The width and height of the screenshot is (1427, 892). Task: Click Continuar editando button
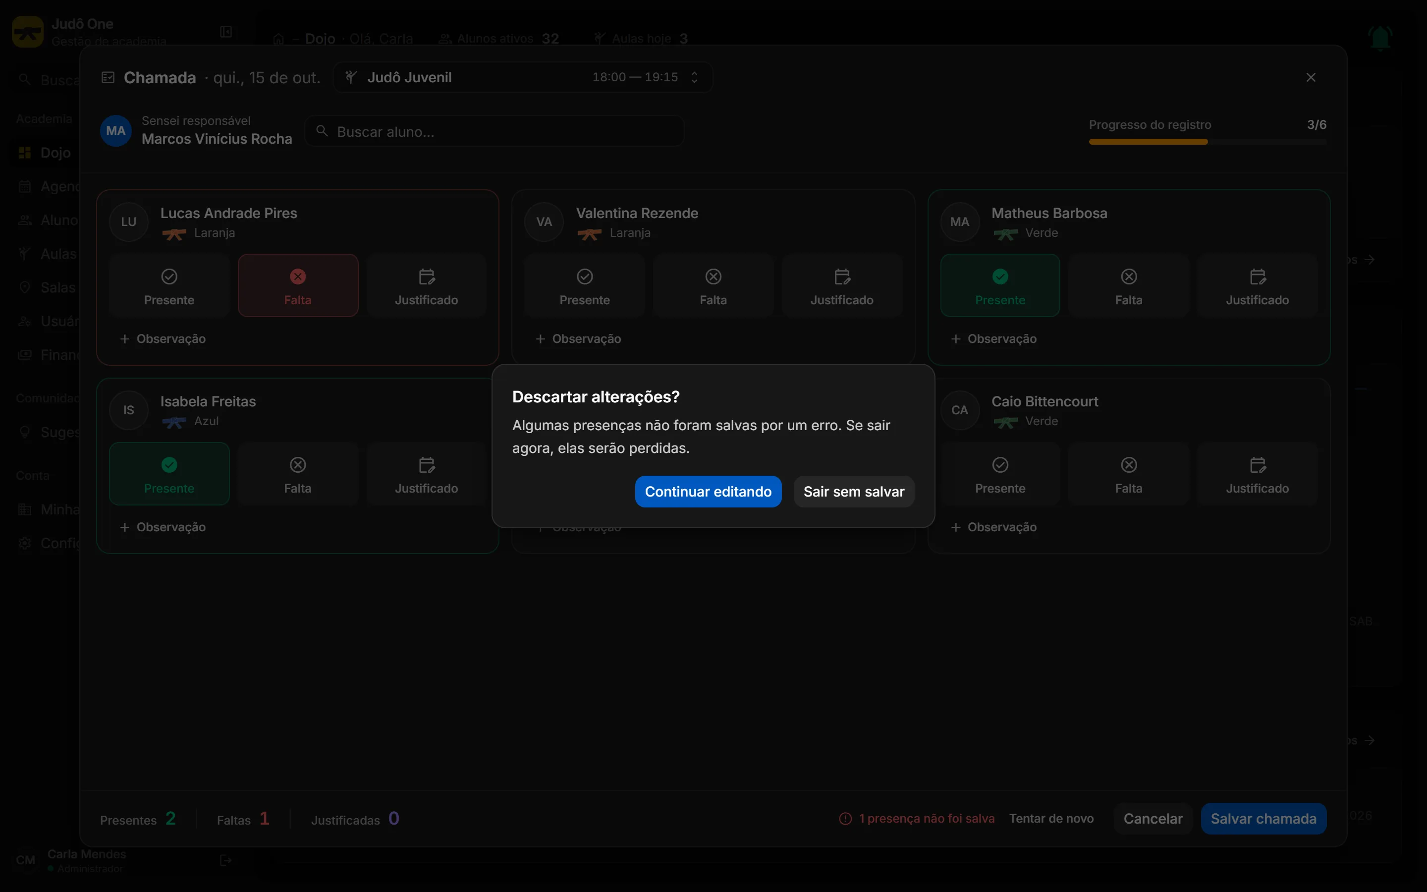pos(708,492)
